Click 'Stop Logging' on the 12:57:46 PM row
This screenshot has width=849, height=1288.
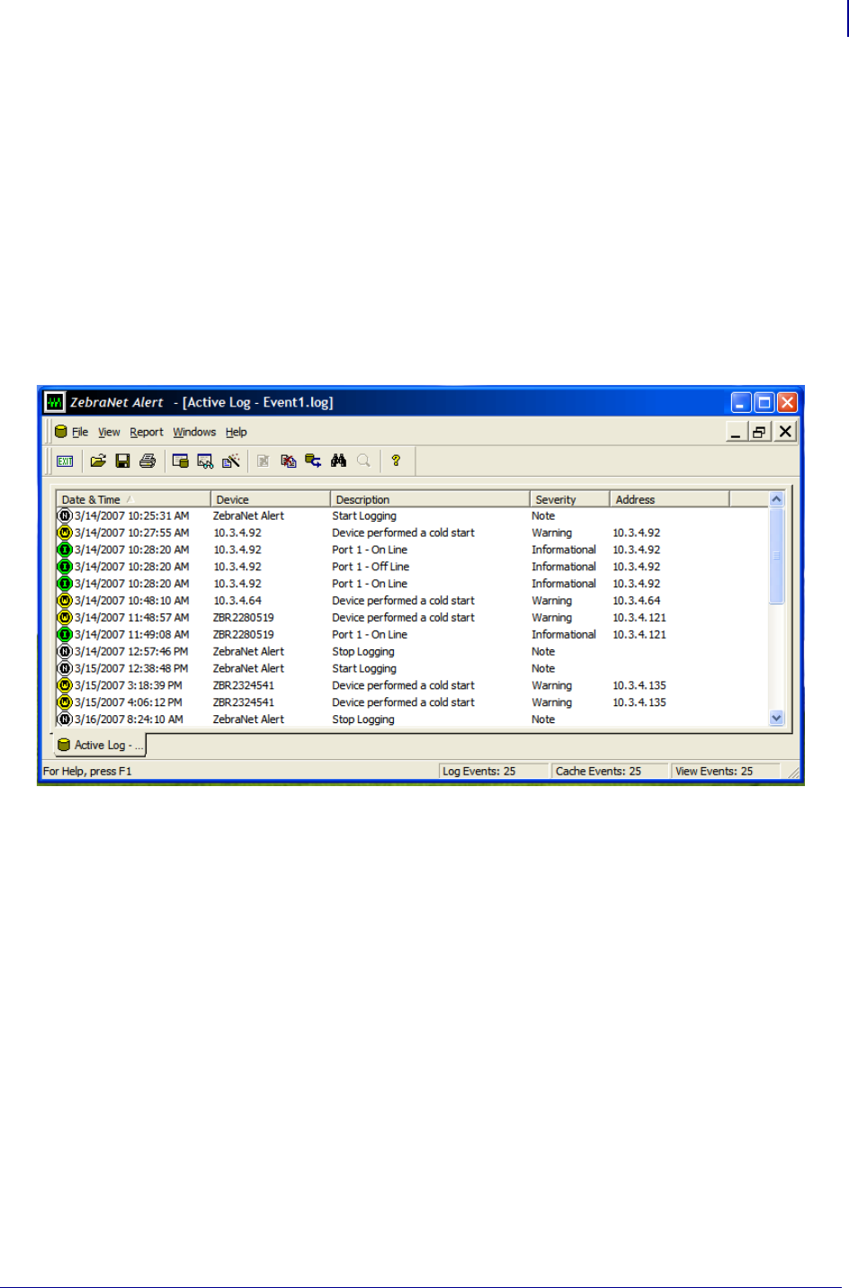pyautogui.click(x=363, y=652)
